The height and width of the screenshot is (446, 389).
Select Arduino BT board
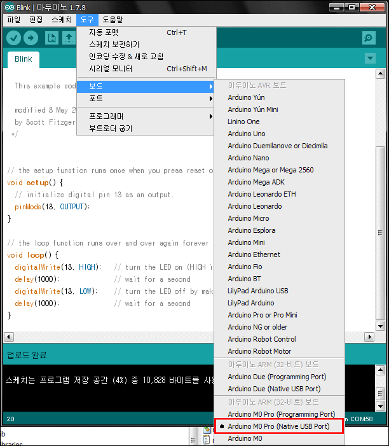[279, 279]
